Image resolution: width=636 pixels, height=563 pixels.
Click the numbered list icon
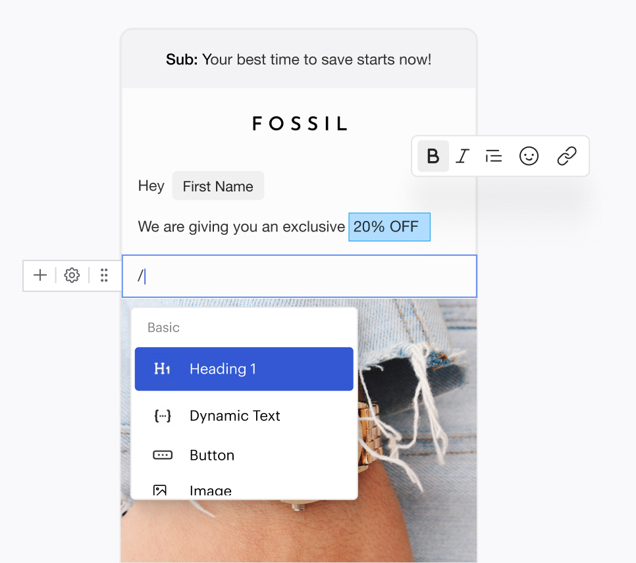494,157
